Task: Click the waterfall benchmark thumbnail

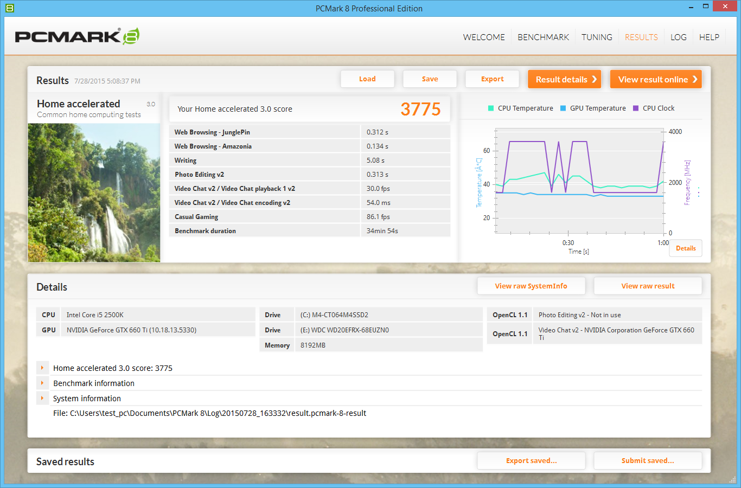Action: 94,192
